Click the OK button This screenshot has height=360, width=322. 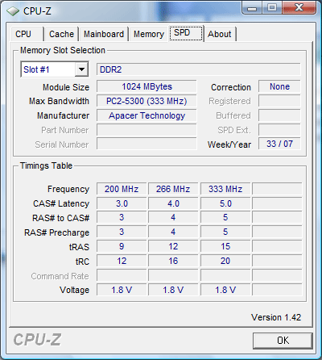(x=283, y=341)
